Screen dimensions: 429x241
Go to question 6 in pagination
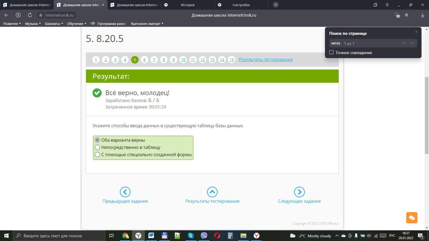(x=145, y=60)
